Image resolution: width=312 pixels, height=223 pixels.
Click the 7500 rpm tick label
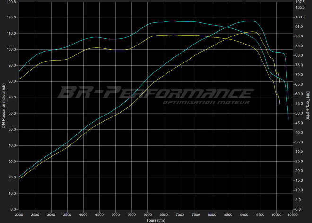pyautogui.click(x=196, y=215)
